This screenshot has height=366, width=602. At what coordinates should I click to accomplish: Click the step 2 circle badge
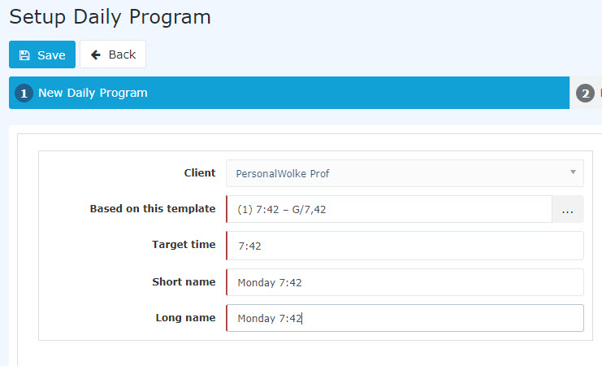585,93
